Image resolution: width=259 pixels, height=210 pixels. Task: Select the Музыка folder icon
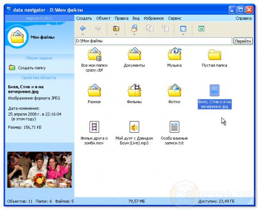coord(174,54)
